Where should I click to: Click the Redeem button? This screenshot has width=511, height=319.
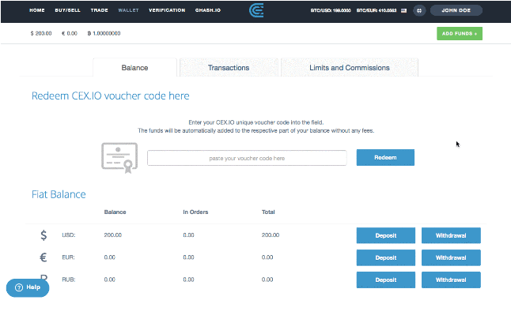coord(385,158)
